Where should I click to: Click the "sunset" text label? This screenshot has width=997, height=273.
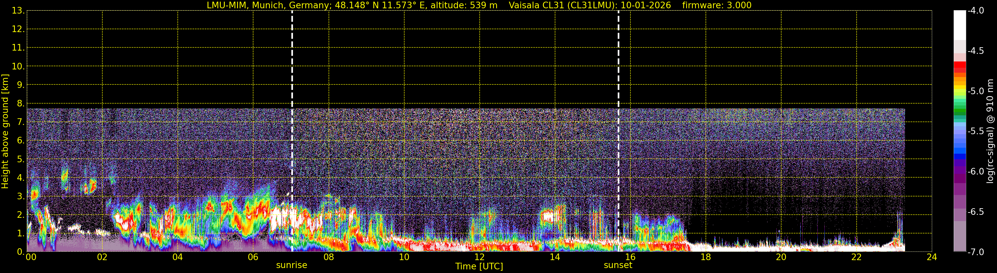(x=618, y=265)
